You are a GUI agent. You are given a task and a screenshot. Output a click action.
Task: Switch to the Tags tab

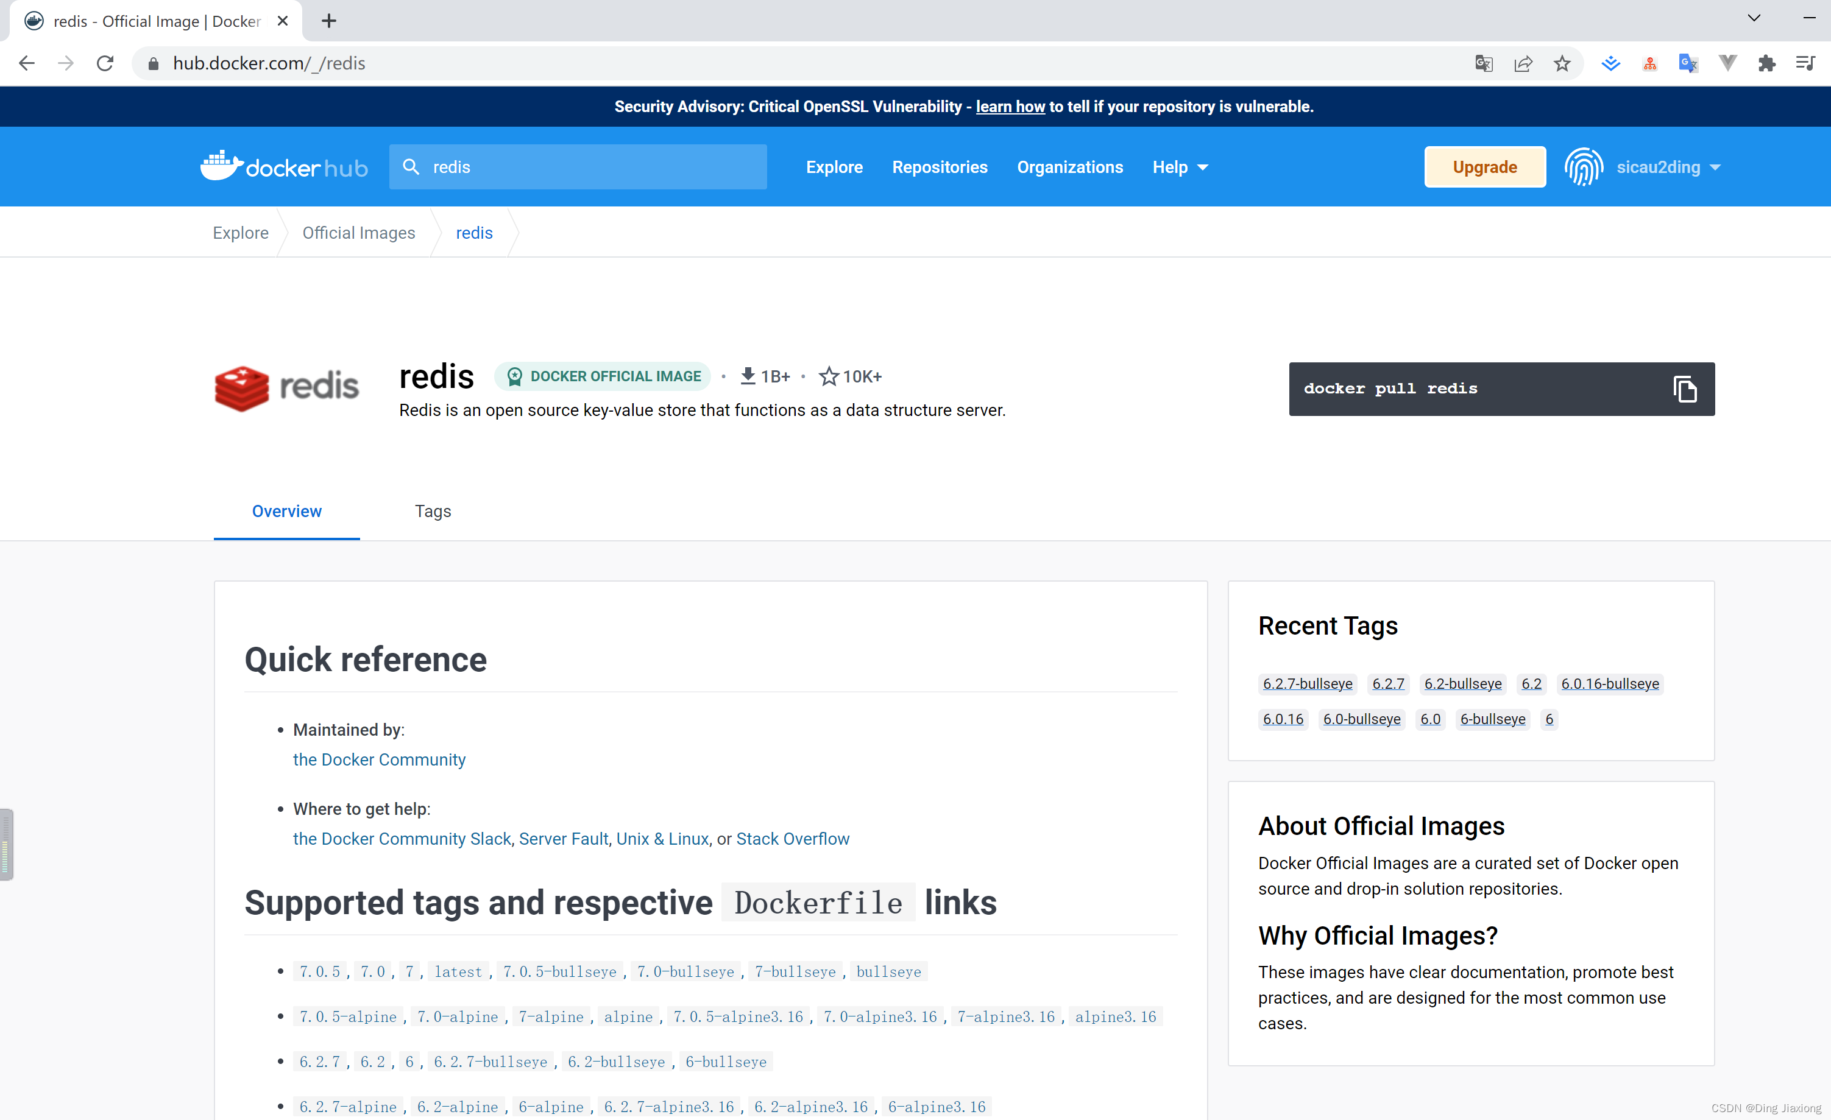pos(433,511)
